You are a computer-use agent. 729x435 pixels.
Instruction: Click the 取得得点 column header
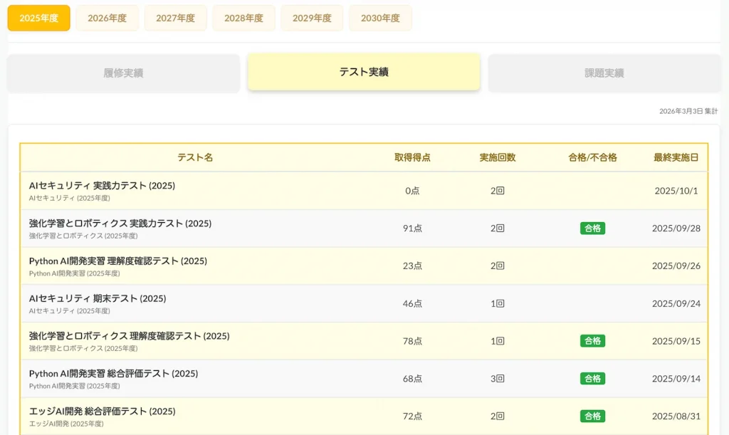tap(412, 157)
